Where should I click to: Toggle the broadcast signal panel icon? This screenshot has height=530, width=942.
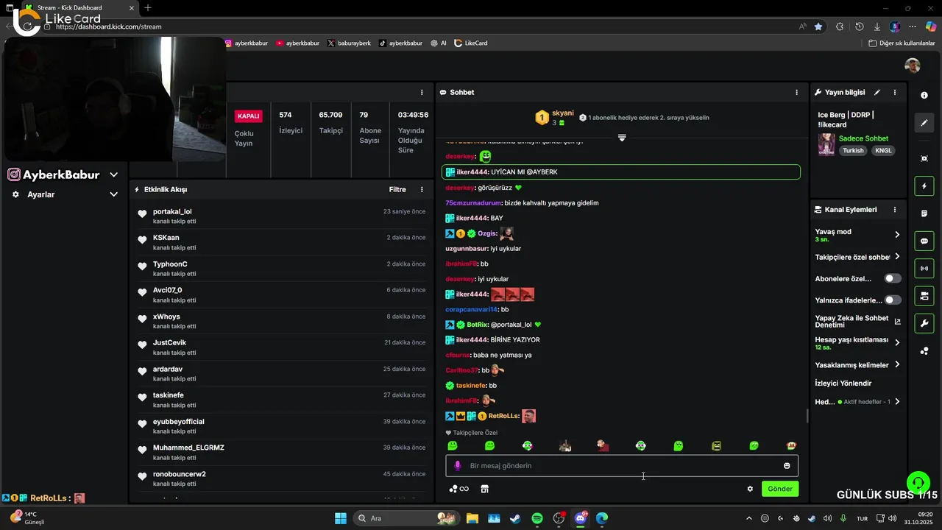[x=924, y=268]
